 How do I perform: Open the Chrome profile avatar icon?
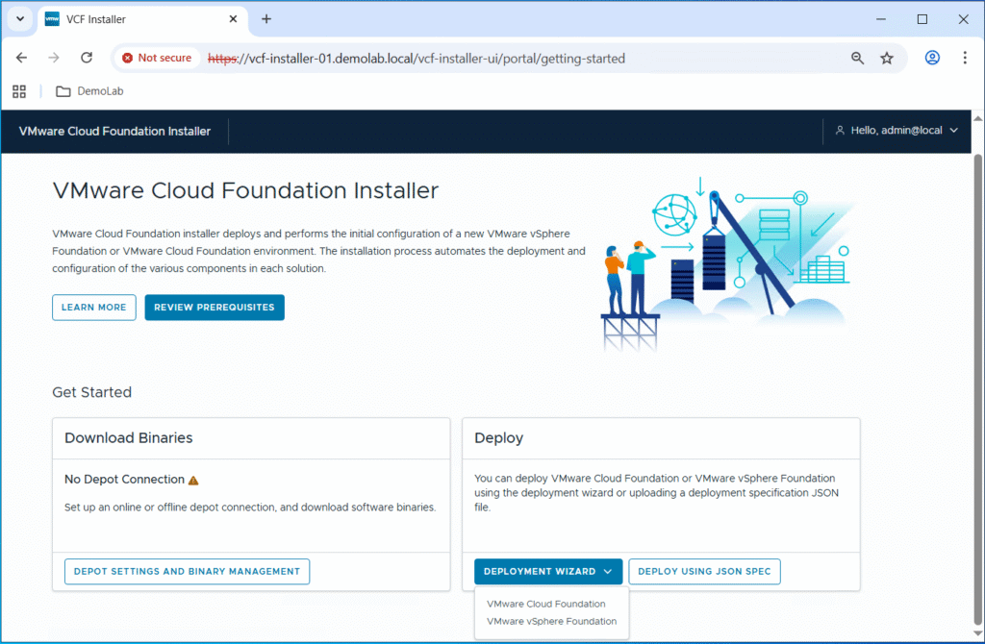(932, 58)
